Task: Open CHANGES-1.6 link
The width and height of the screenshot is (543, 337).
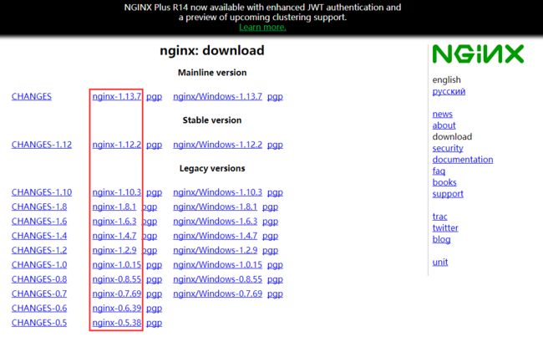Action: coord(39,222)
